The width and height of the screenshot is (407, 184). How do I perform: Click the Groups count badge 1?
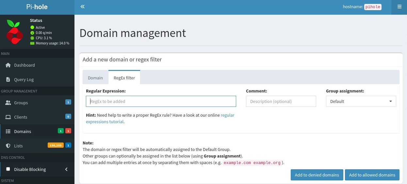click(68, 102)
